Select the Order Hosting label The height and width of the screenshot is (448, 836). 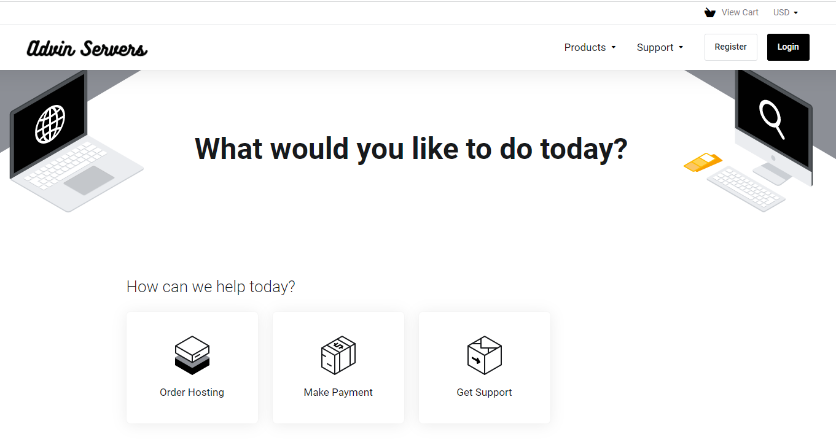pyautogui.click(x=192, y=392)
